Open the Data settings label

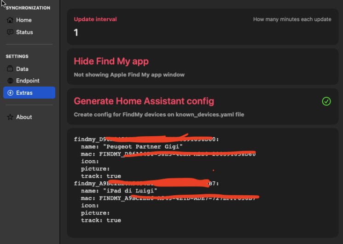(x=22, y=69)
